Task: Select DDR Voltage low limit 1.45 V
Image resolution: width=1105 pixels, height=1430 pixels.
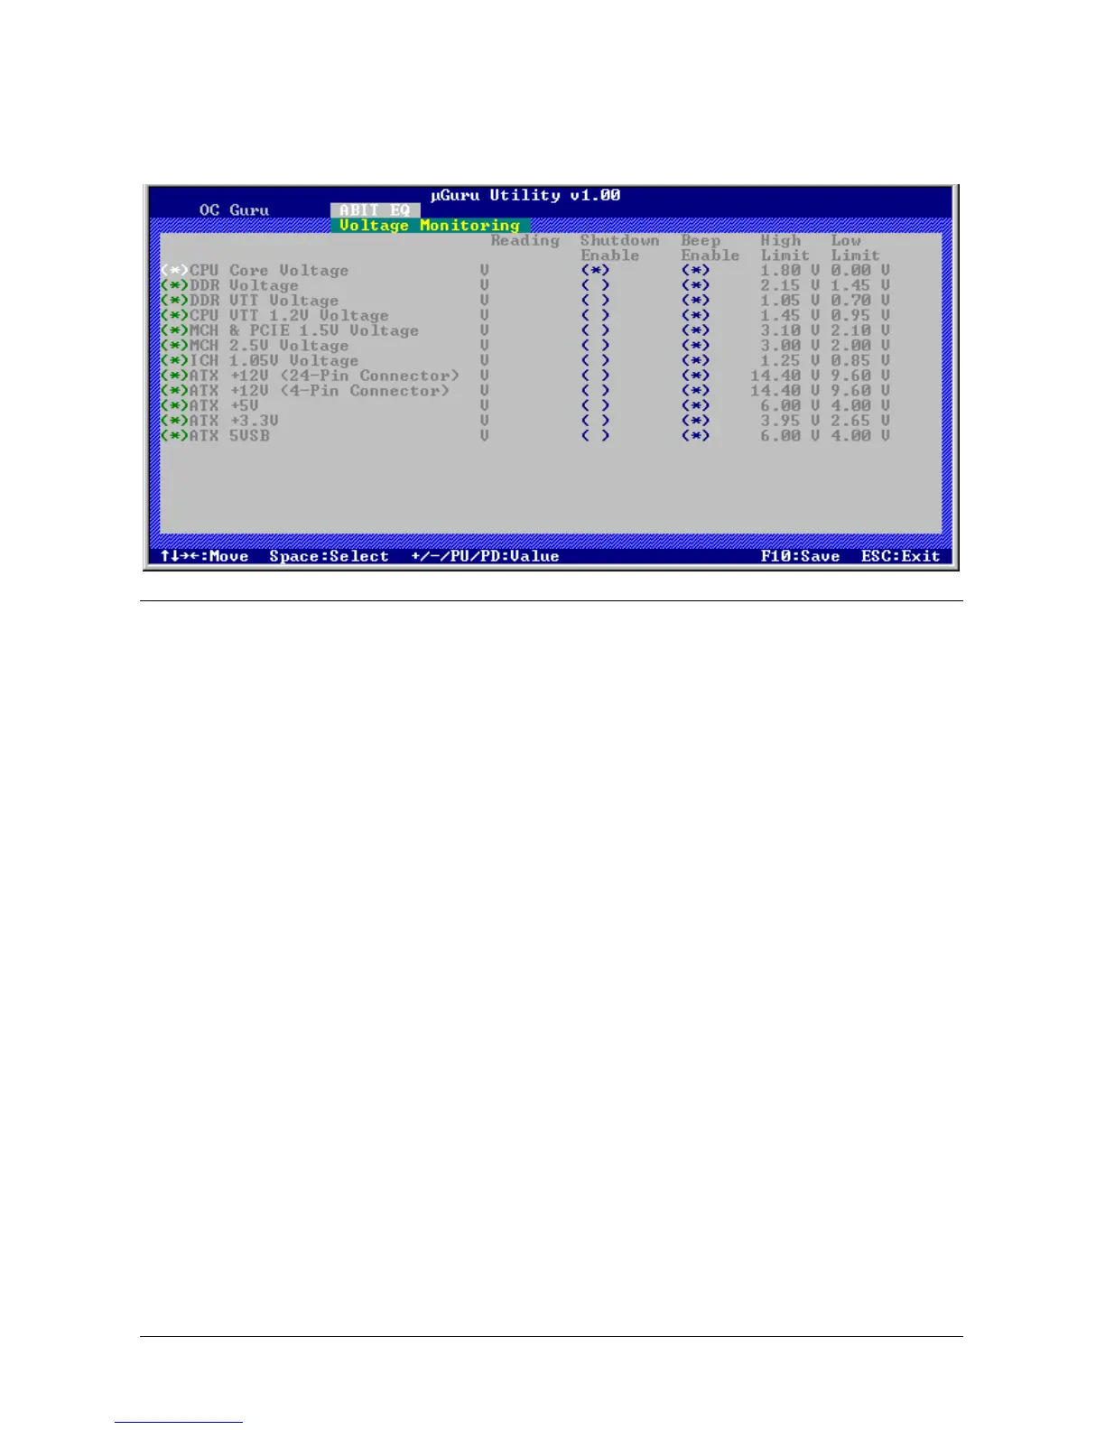Action: (860, 285)
